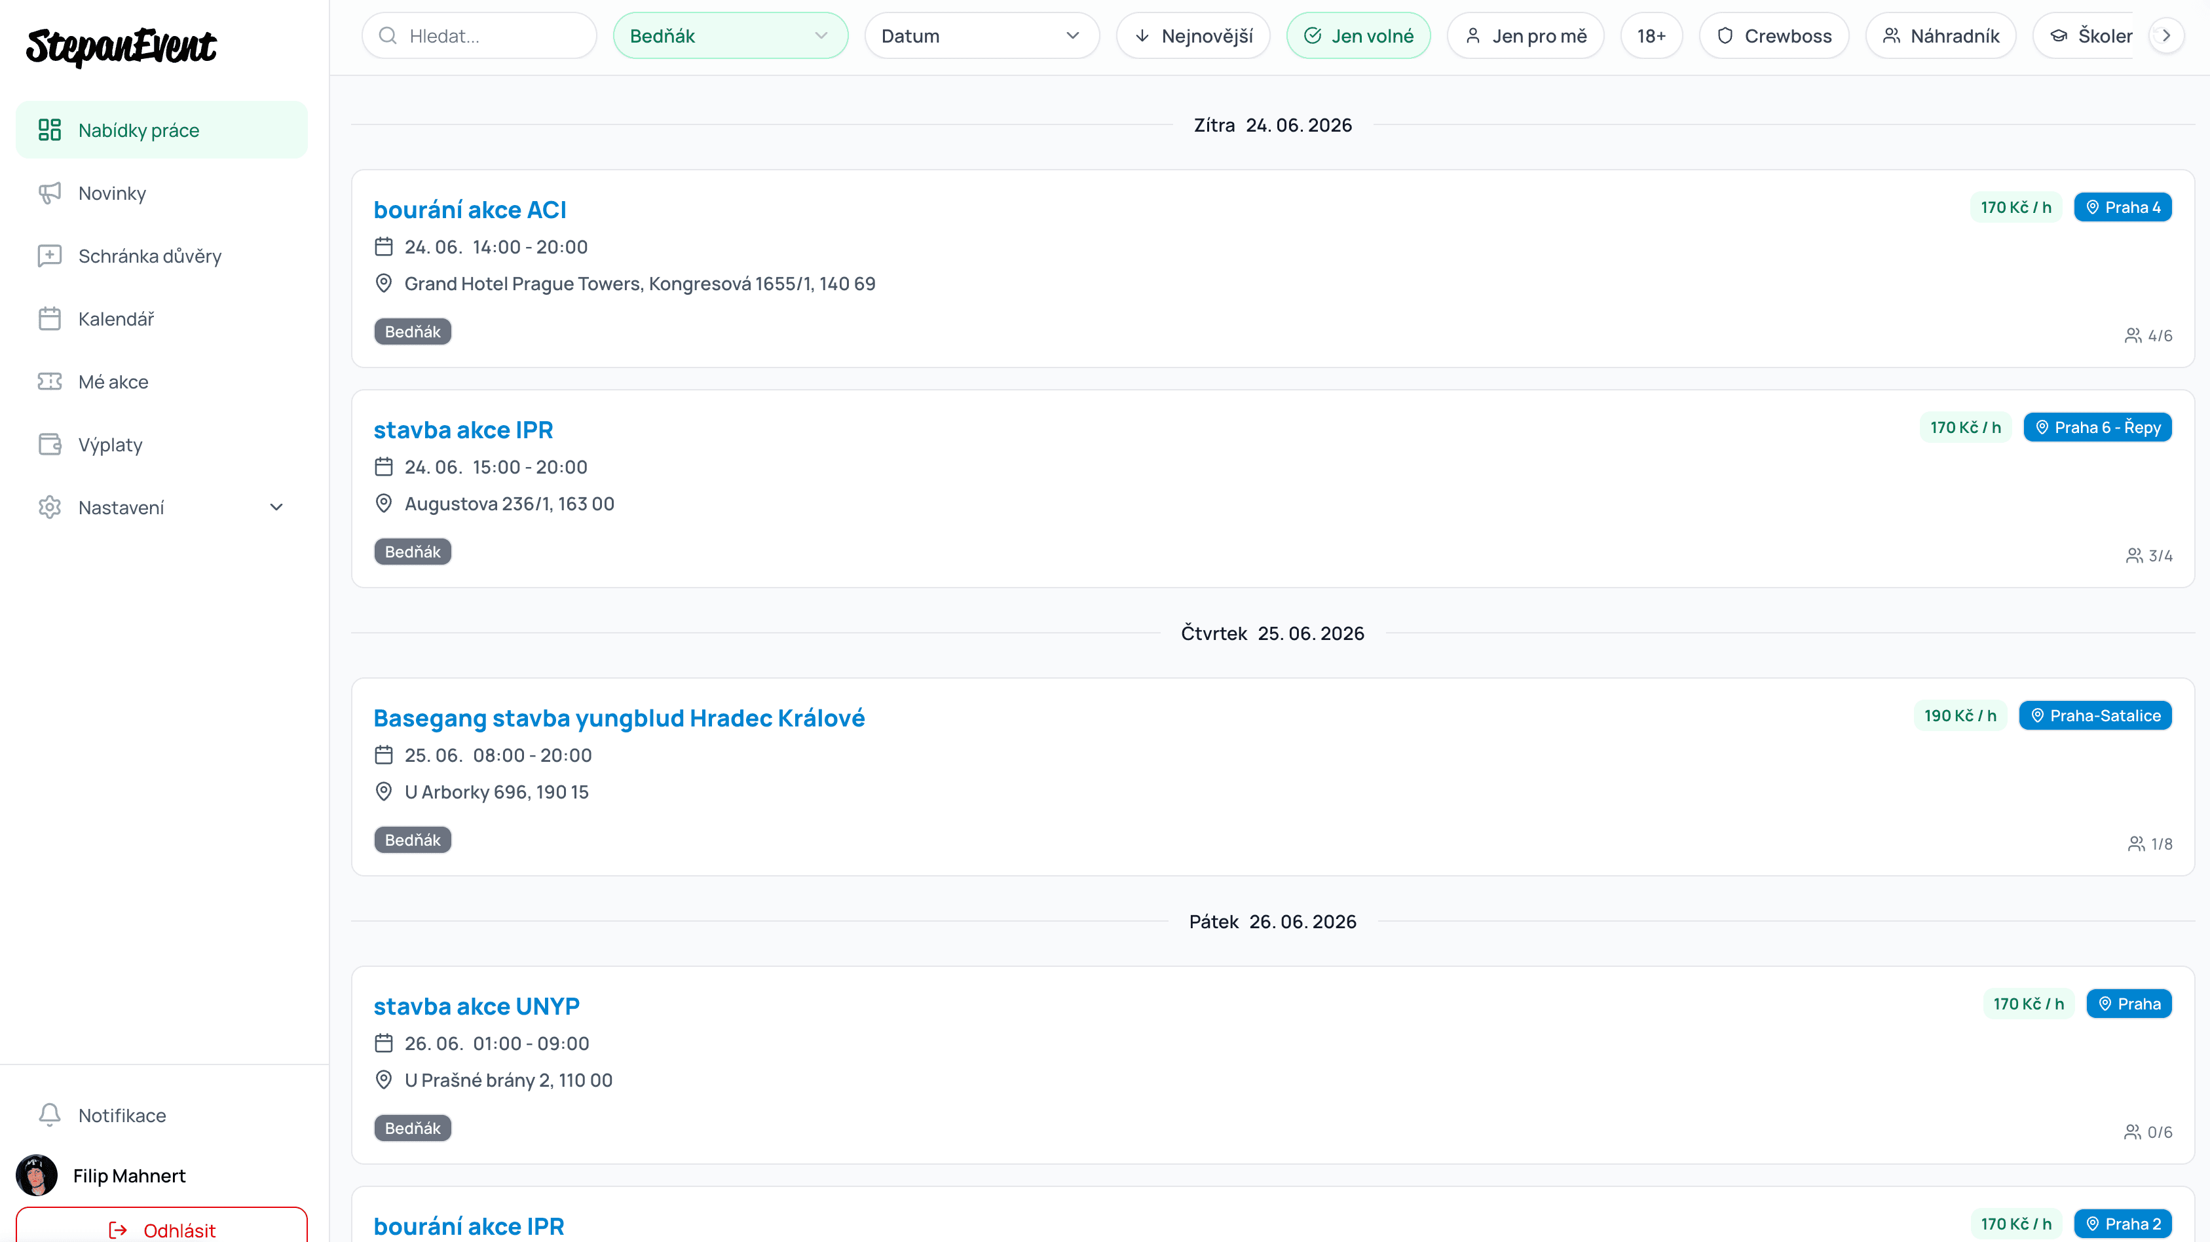The image size is (2210, 1242).
Task: Click the calendar icon beside 25. 06. 08:00 - 20:00
Action: pos(383,756)
